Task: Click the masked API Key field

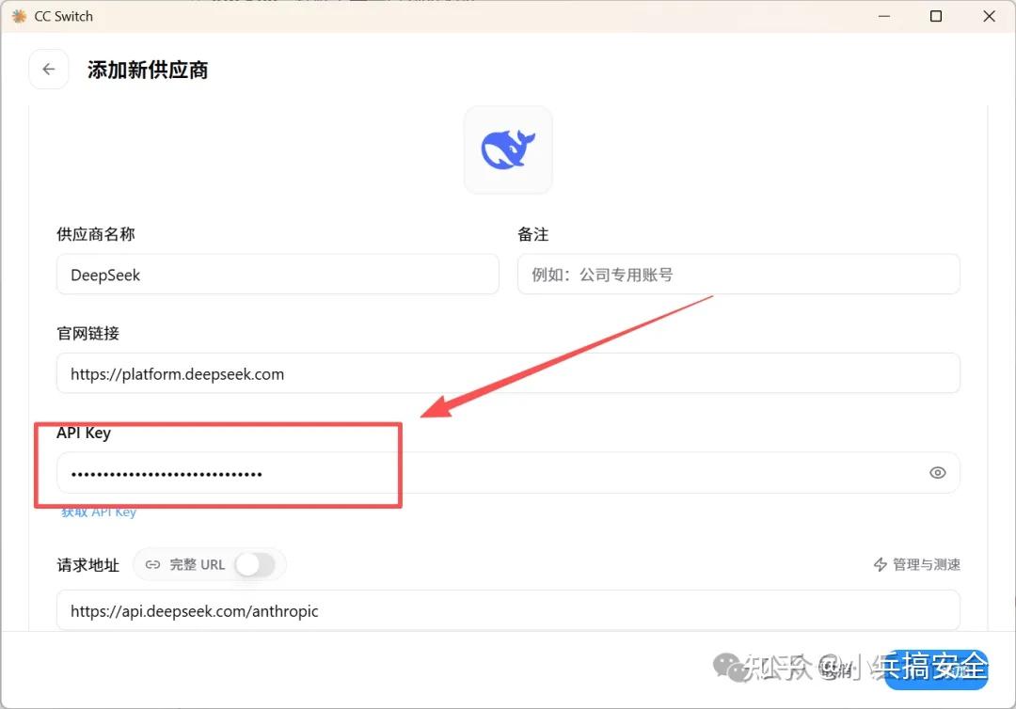Action: point(508,473)
